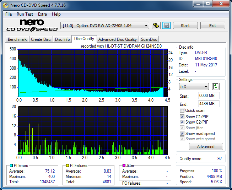The image size is (232, 190).
Task: Click the Start position field 0000 MB
Action: click(x=209, y=96)
